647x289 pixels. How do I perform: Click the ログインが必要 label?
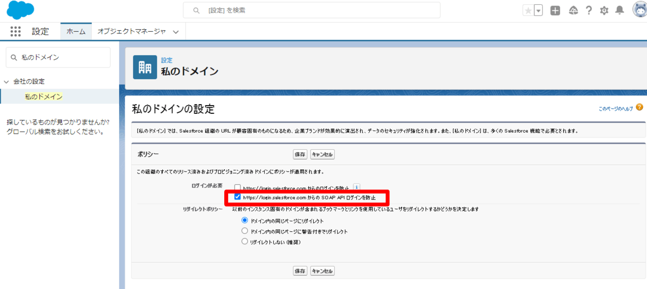[x=207, y=185]
